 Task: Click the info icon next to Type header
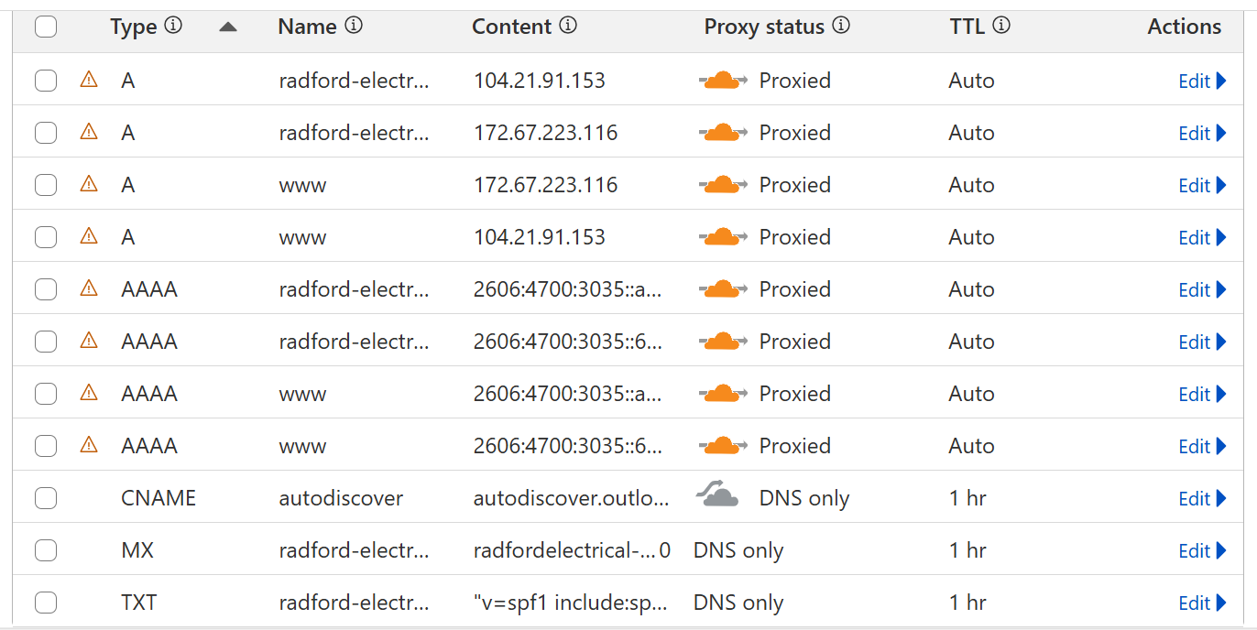pyautogui.click(x=173, y=26)
